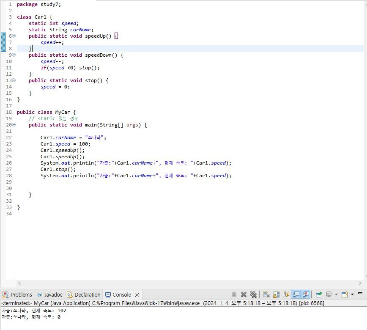Toggle Scroll Lock in the console
The height and width of the screenshot is (330, 367).
pyautogui.click(x=277, y=295)
